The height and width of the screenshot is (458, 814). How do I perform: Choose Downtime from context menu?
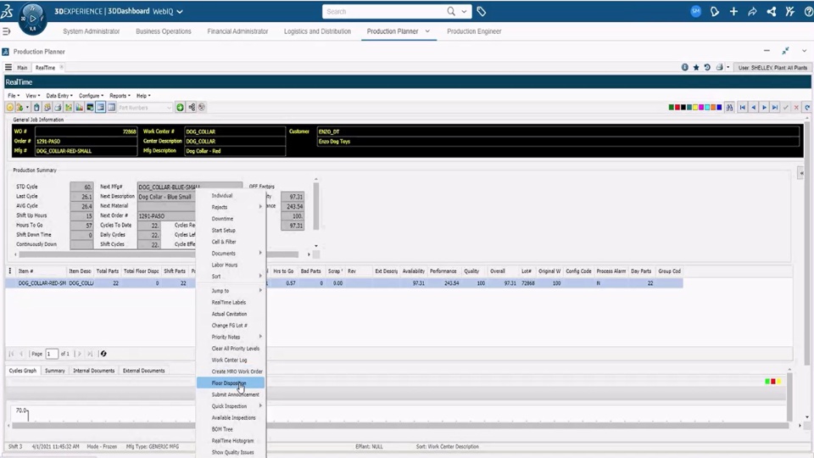pyautogui.click(x=231, y=219)
